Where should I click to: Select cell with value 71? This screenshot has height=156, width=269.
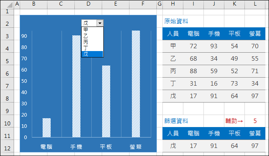tap(255, 71)
